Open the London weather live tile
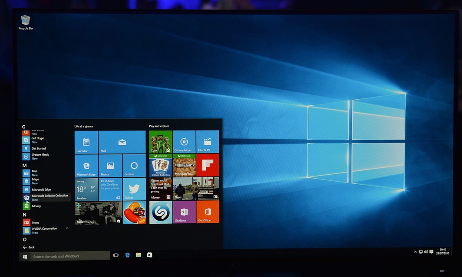Image resolution: width=462 pixels, height=277 pixels. (86, 189)
